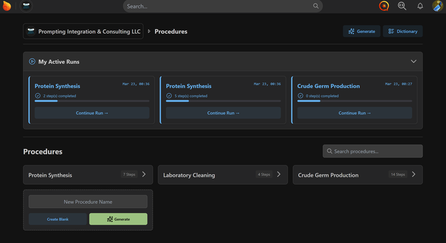The image size is (446, 243).
Task: Open Protein Synthesis run title with 2 steps
Action: coord(58,86)
